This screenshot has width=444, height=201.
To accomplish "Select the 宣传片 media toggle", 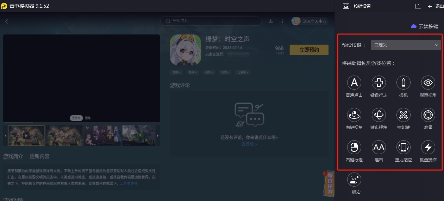I will coord(76,118).
